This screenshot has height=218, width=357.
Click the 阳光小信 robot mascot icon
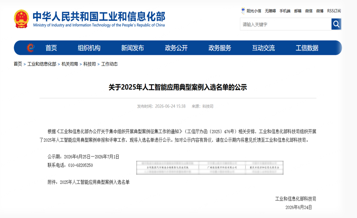pyautogui.click(x=243, y=11)
